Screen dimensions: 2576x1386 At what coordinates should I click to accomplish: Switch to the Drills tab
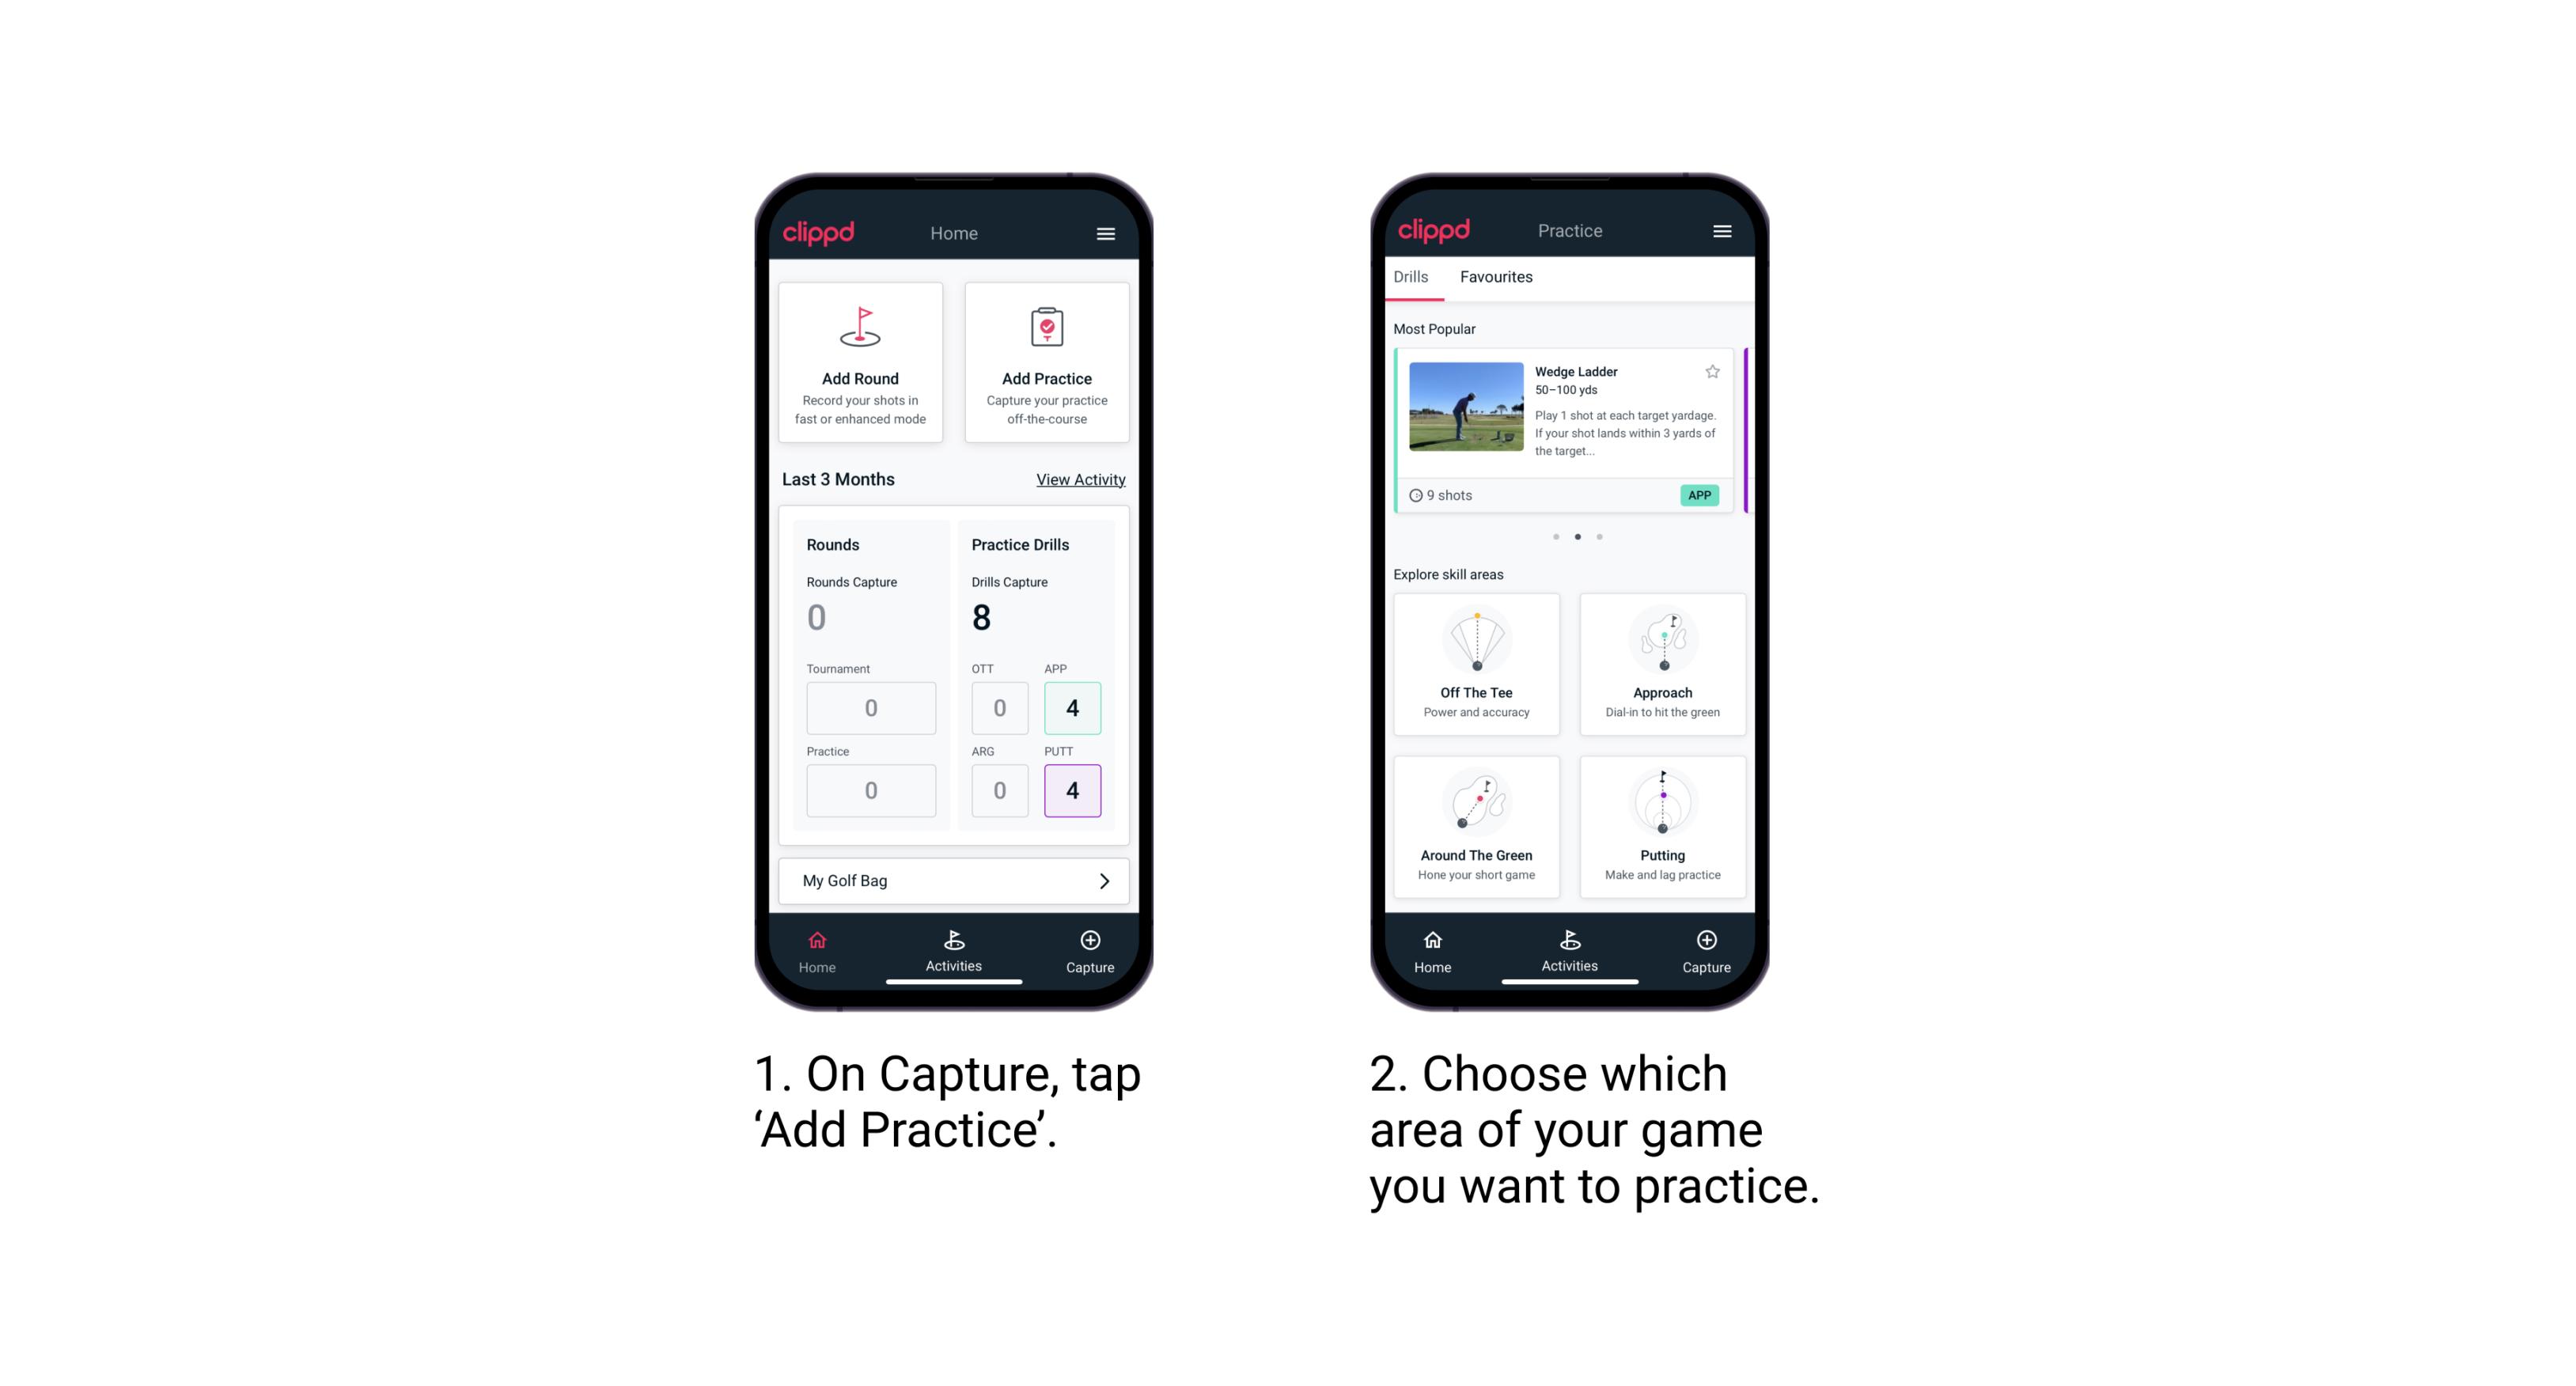(x=1414, y=277)
